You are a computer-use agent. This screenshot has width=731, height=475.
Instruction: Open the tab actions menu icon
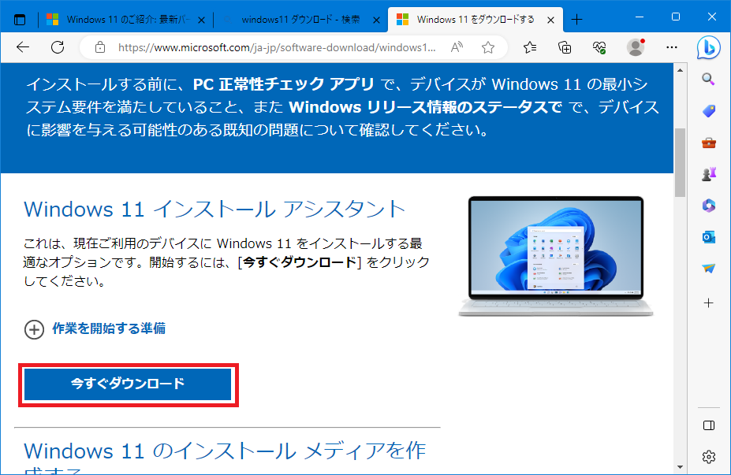pos(20,20)
